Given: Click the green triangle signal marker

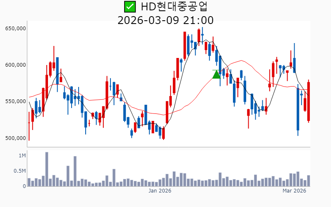Looking at the screenshot, I should click(216, 75).
